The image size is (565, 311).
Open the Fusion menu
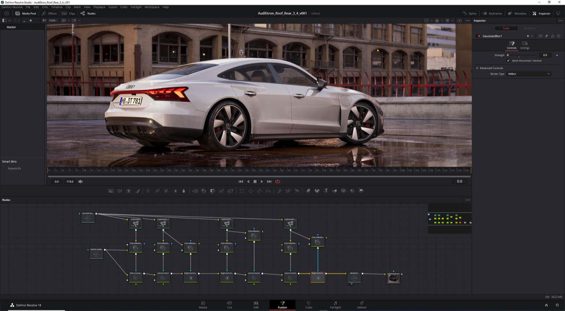[x=113, y=7]
